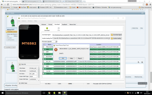Click Chrome page vertical scrollbar thumb
Image resolution: width=152 pixels, height=95 pixels.
(151, 77)
